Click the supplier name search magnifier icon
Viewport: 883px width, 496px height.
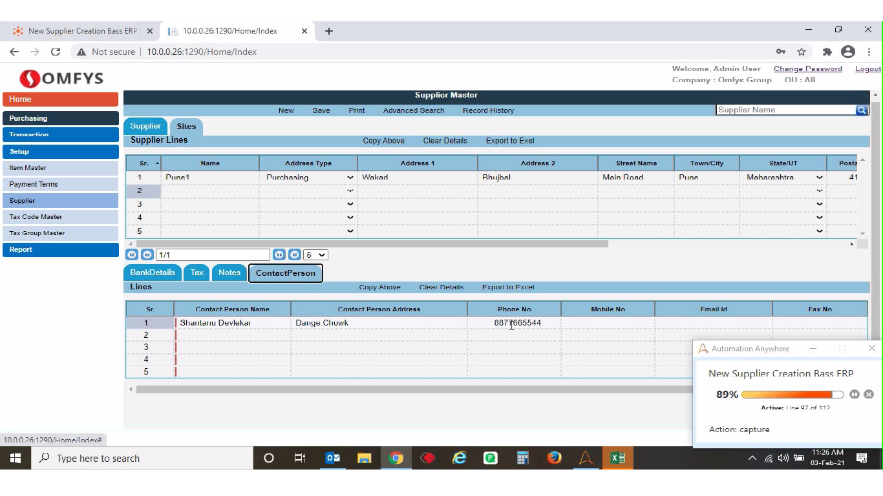(861, 110)
